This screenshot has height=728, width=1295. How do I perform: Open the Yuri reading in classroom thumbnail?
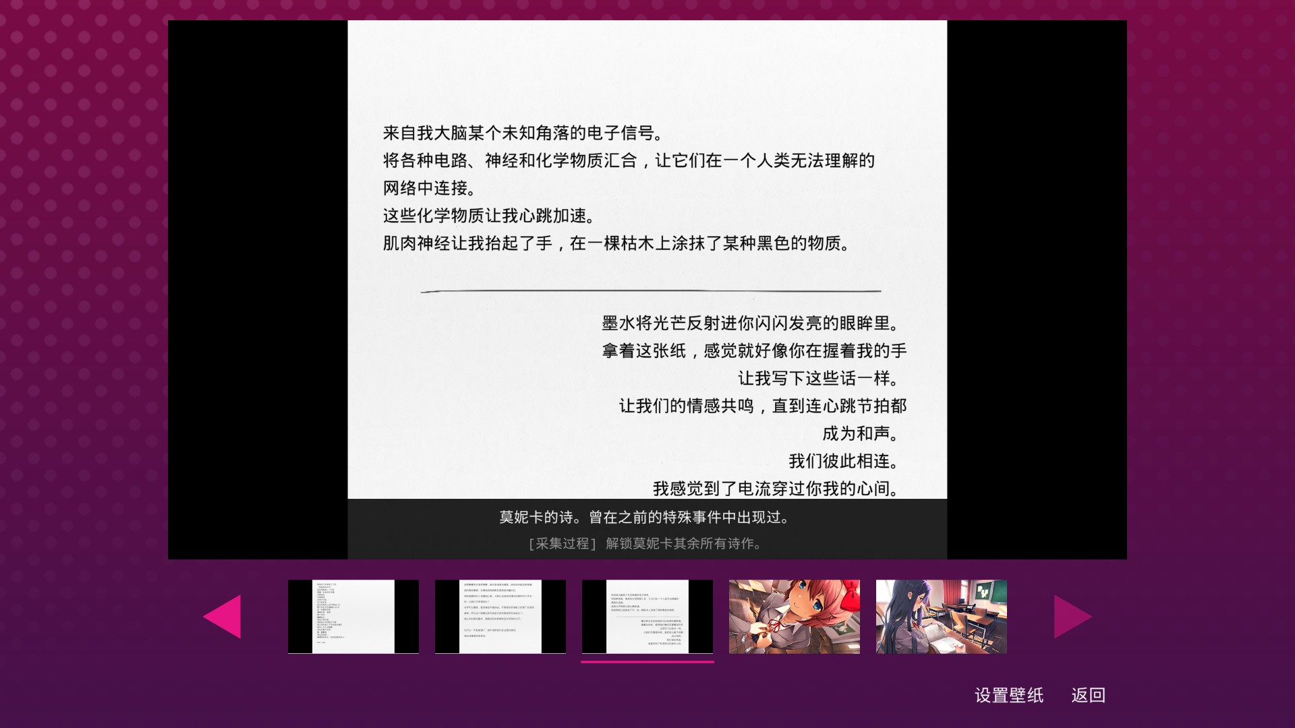pos(941,616)
